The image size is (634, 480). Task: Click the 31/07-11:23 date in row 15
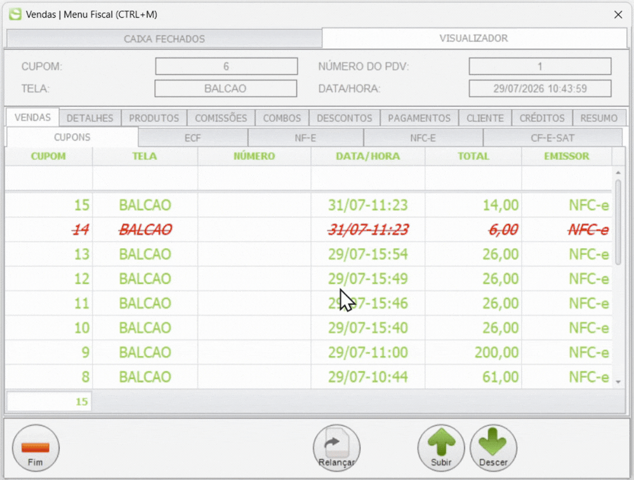[367, 205]
